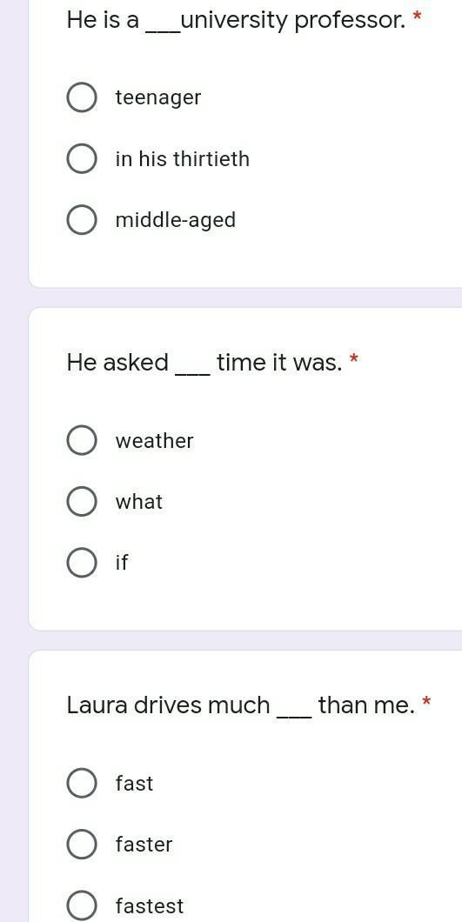The height and width of the screenshot is (922, 462).
Task: Click the 'if' answer label text
Action: pos(121,563)
